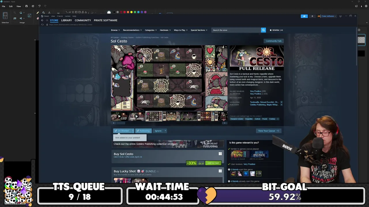This screenshot has height=207, width=369.
Task: Reload the Steam store page
Action: 42,24
